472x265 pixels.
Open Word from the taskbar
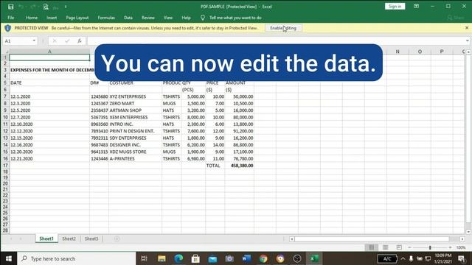click(x=246, y=258)
